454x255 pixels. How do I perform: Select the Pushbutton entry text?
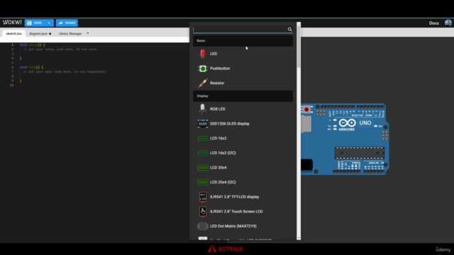pos(220,69)
